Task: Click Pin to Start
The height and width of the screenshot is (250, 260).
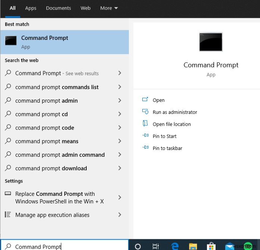Action: (x=164, y=136)
